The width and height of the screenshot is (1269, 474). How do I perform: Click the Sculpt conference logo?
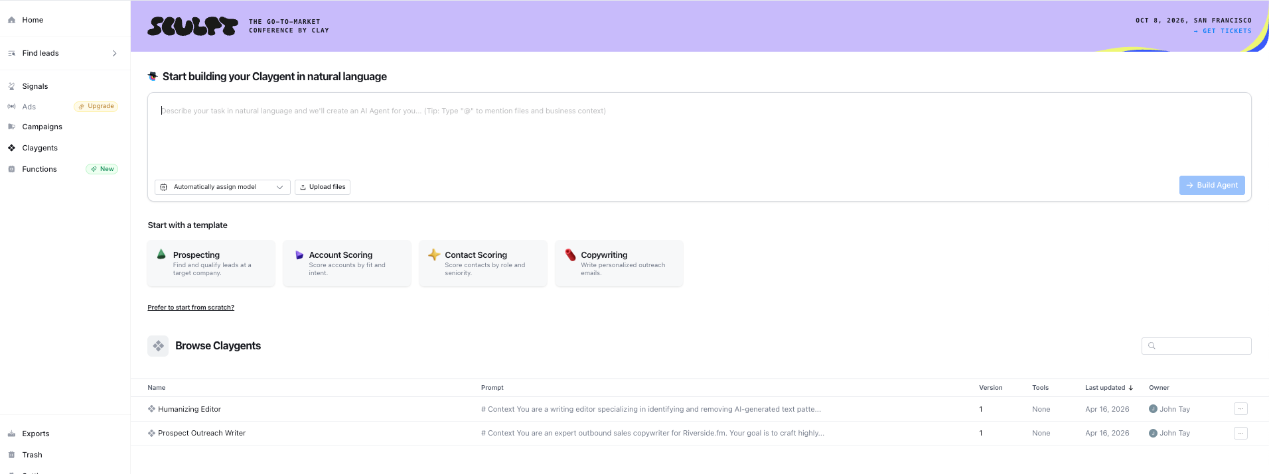(x=192, y=27)
